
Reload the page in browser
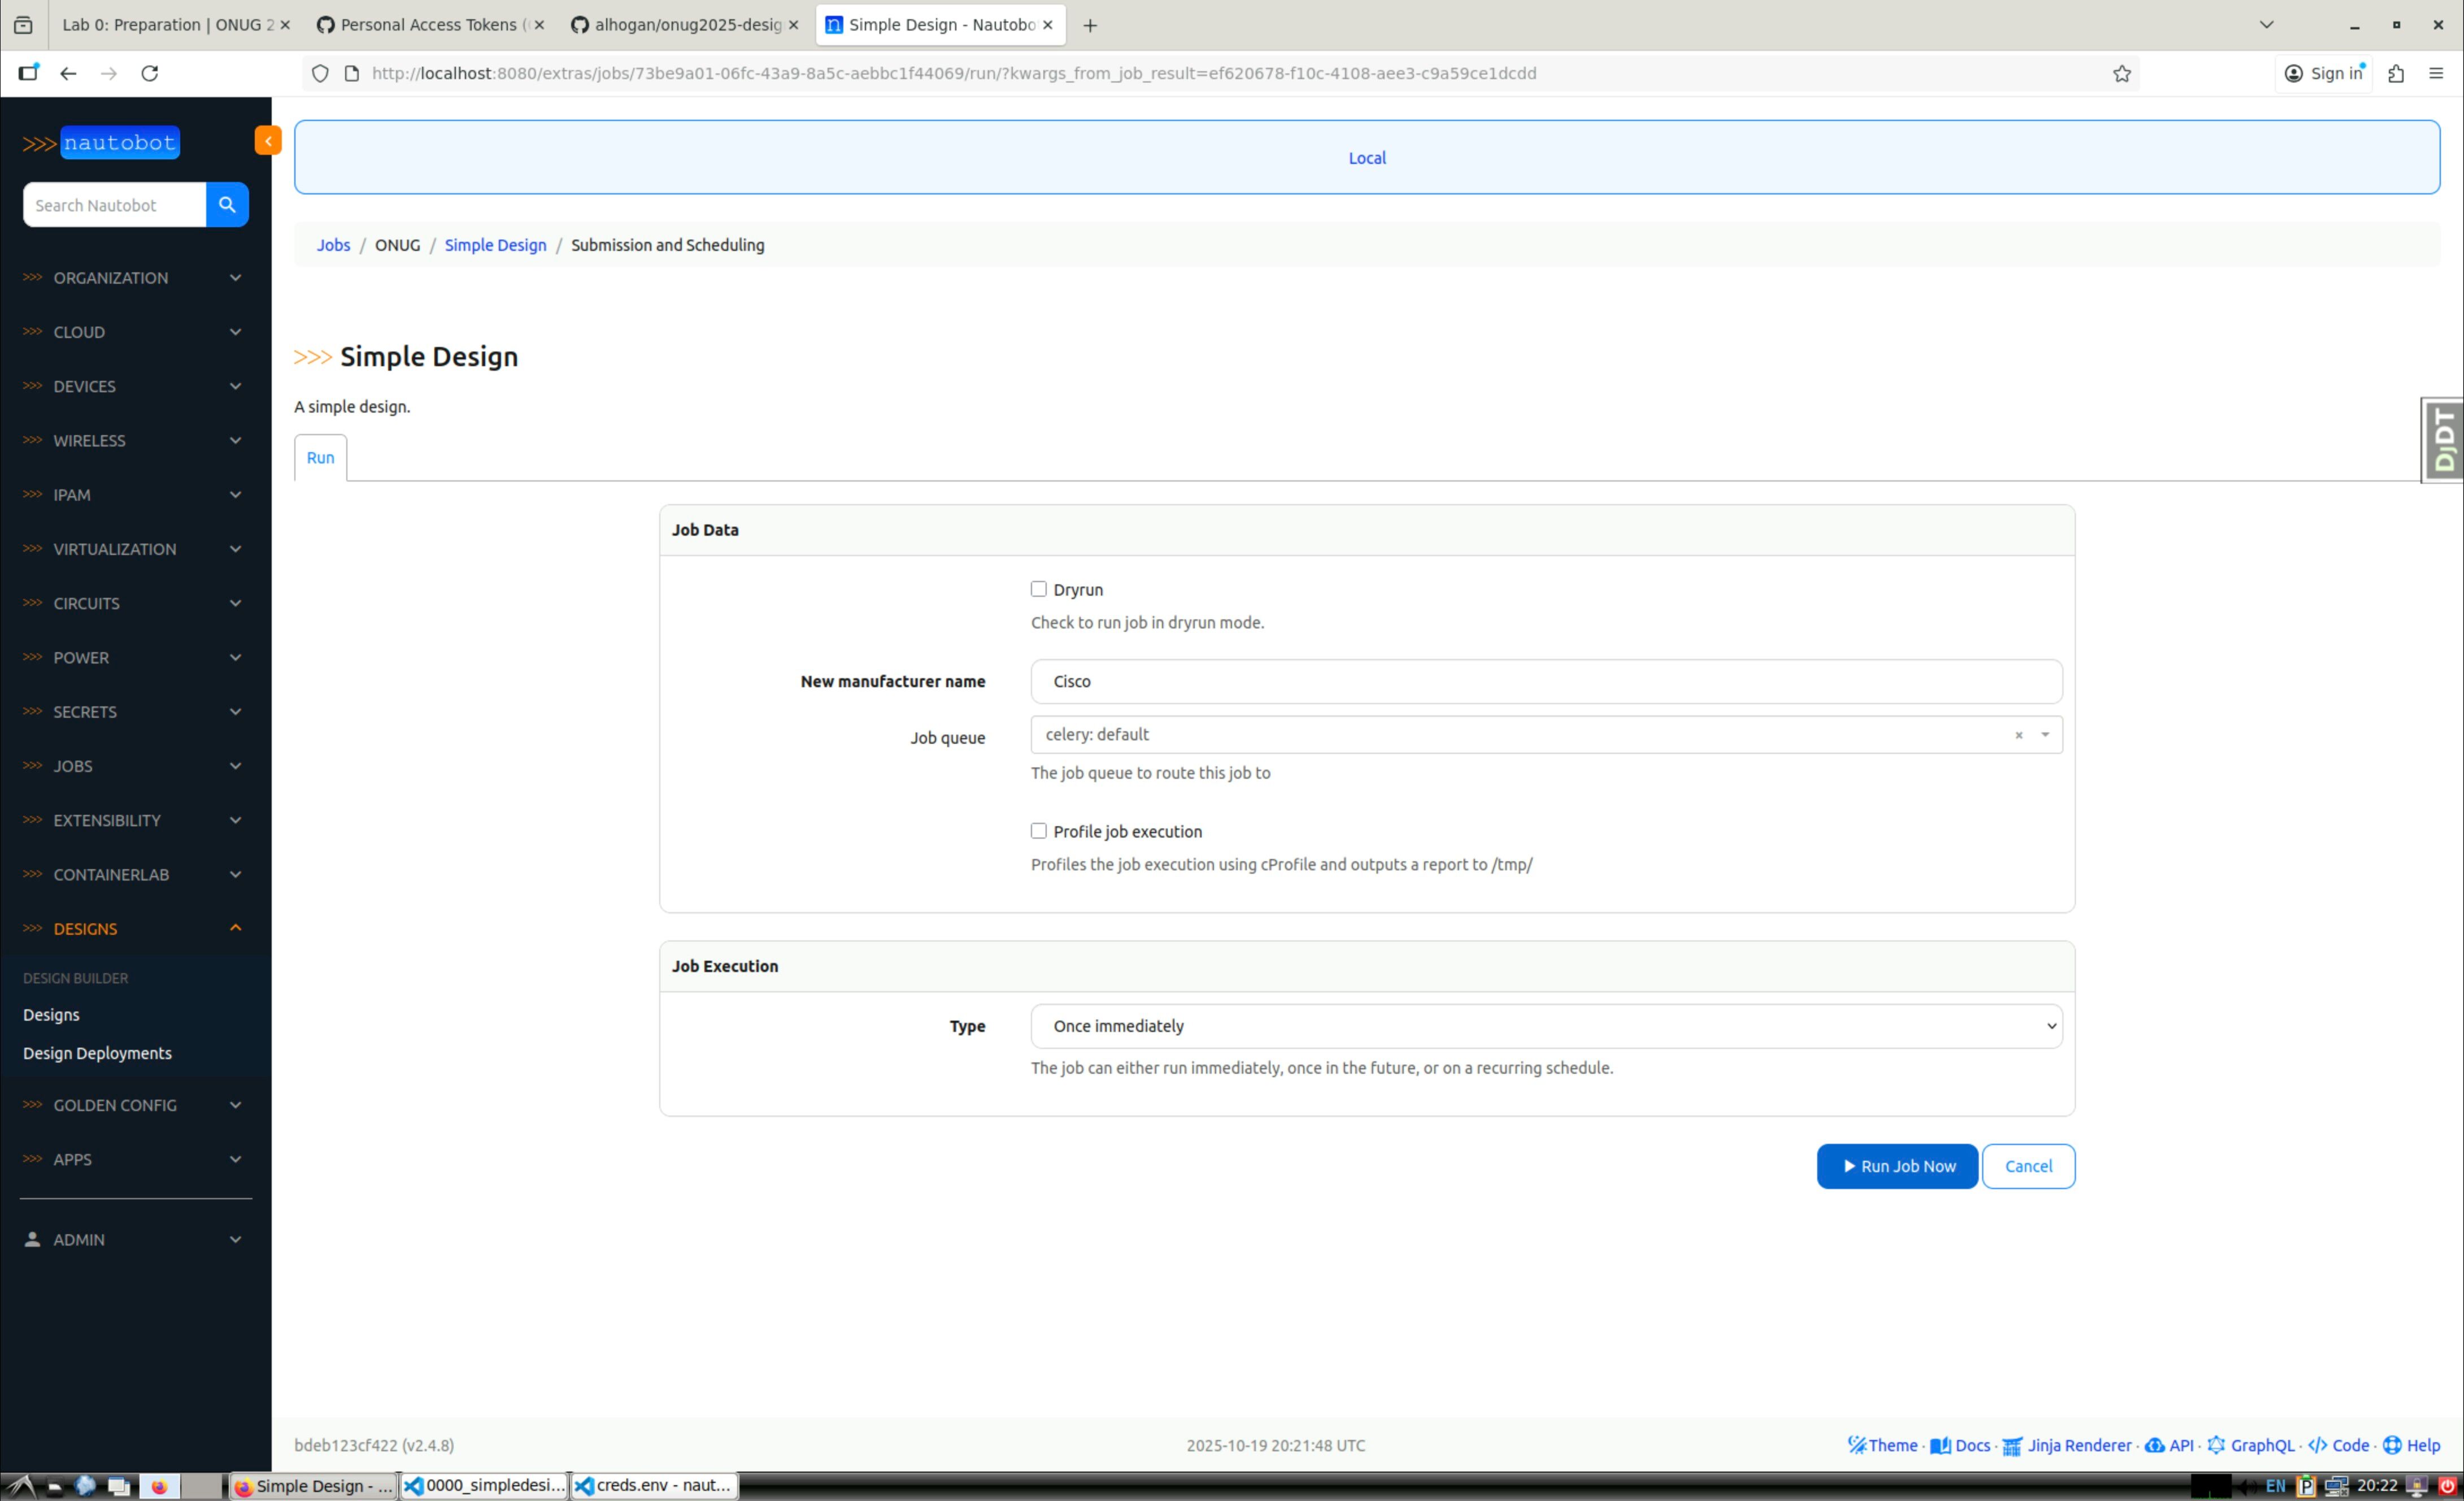150,73
